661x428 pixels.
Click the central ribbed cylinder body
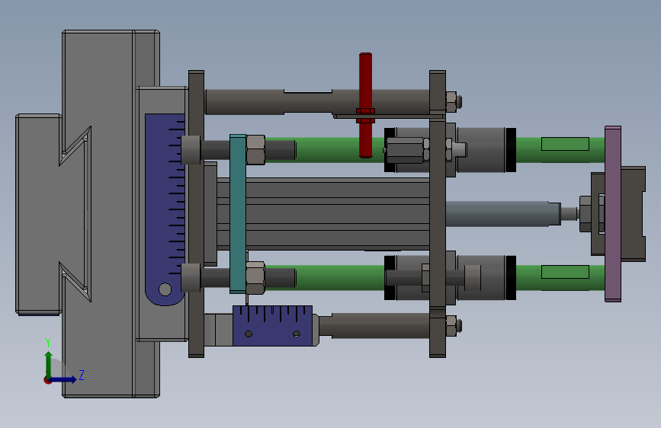coord(323,213)
